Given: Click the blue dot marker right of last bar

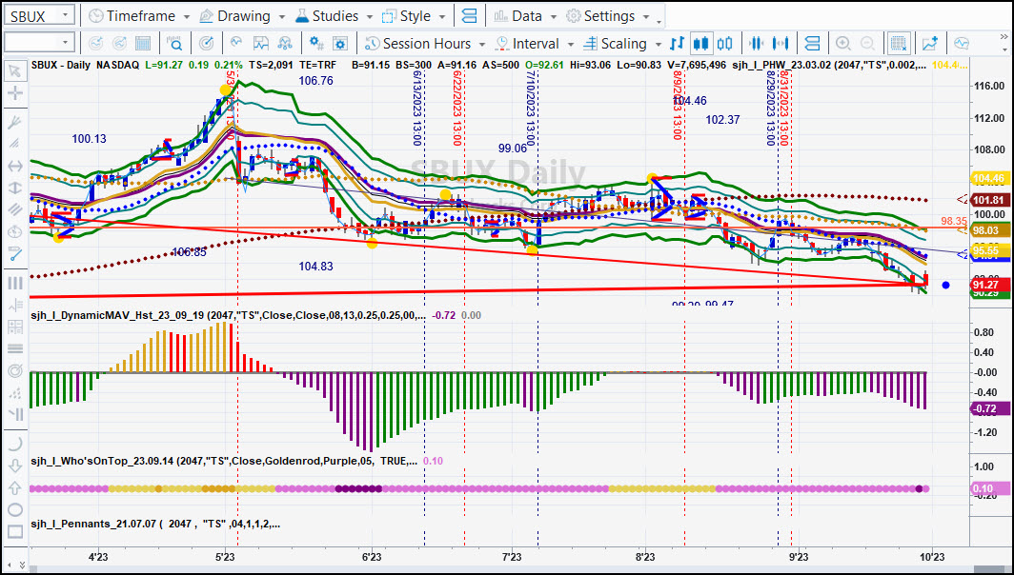Looking at the screenshot, I should click(x=946, y=285).
